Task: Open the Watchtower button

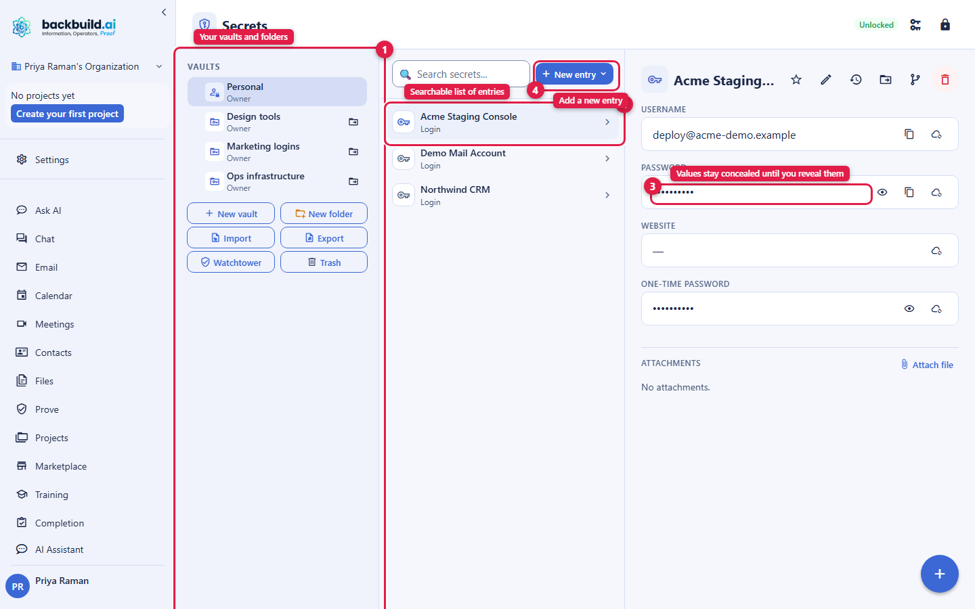Action: tap(231, 262)
